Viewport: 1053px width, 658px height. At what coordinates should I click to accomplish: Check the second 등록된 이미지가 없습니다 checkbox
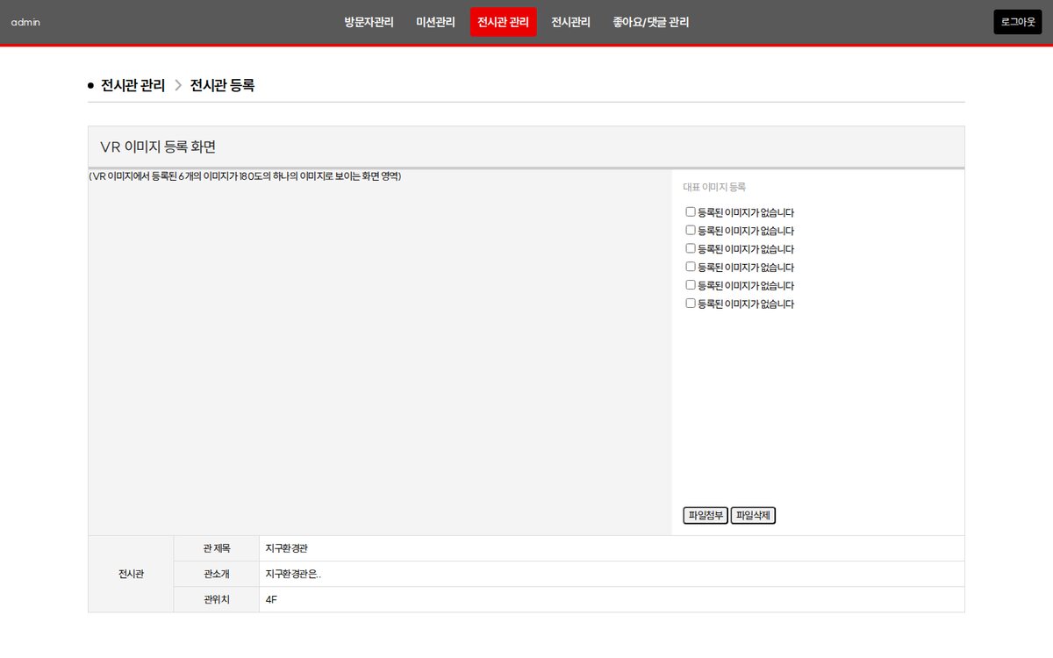point(691,230)
